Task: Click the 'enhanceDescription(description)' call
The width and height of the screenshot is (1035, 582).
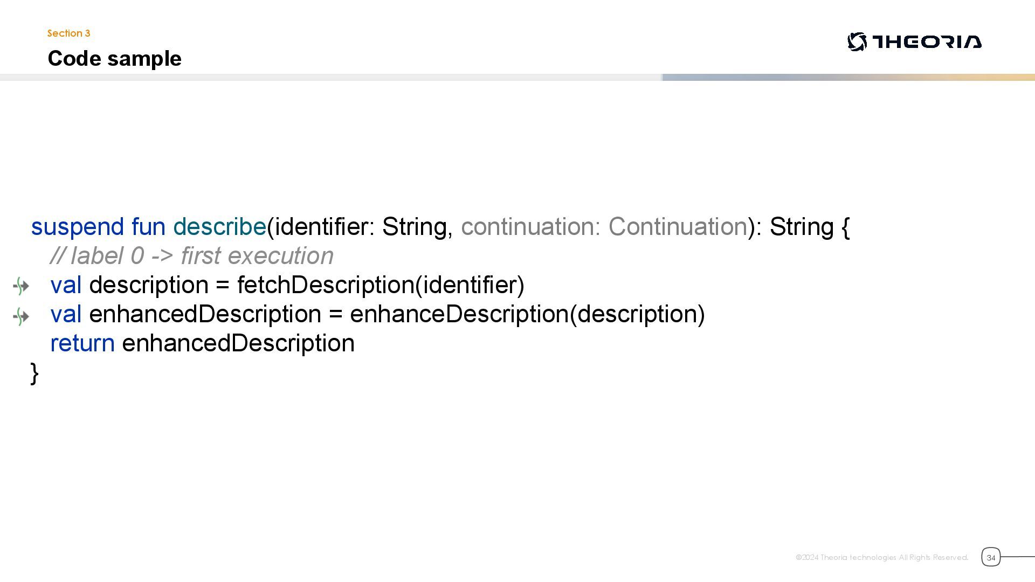Action: (527, 314)
